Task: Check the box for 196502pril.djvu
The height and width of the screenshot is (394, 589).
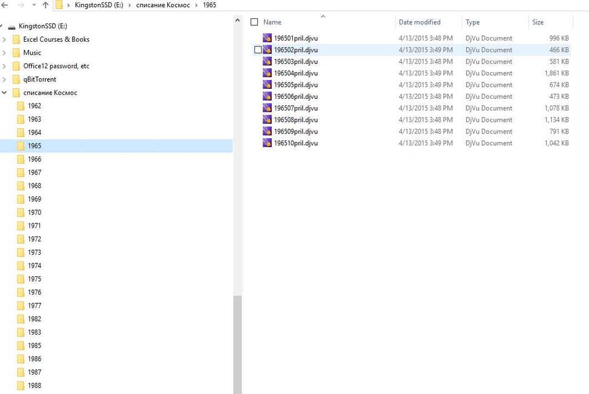Action: click(x=258, y=50)
